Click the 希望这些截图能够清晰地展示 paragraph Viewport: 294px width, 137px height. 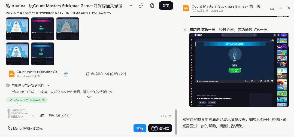pos(234,123)
